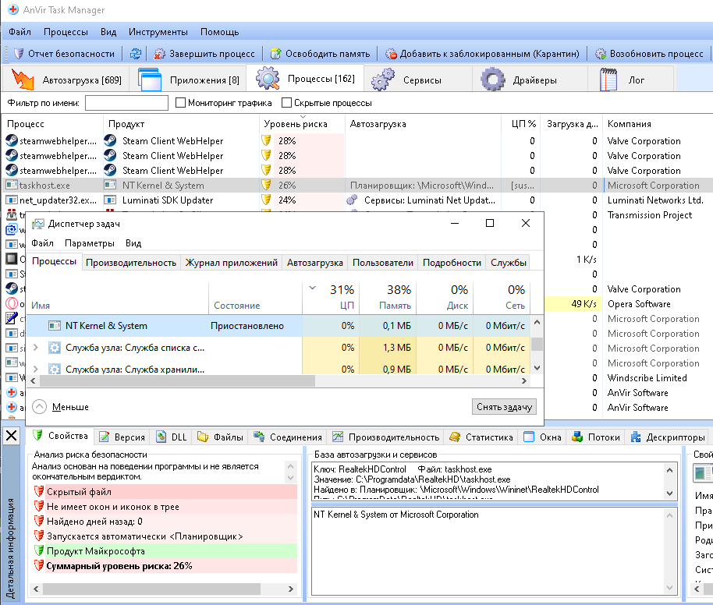
Task: Open the Процессы menu in AnVir
Action: (66, 32)
